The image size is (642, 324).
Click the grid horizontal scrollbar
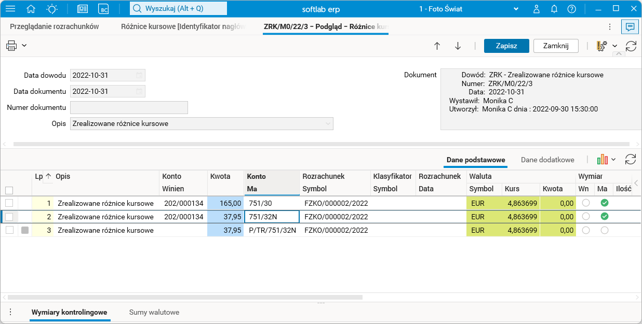[185, 297]
